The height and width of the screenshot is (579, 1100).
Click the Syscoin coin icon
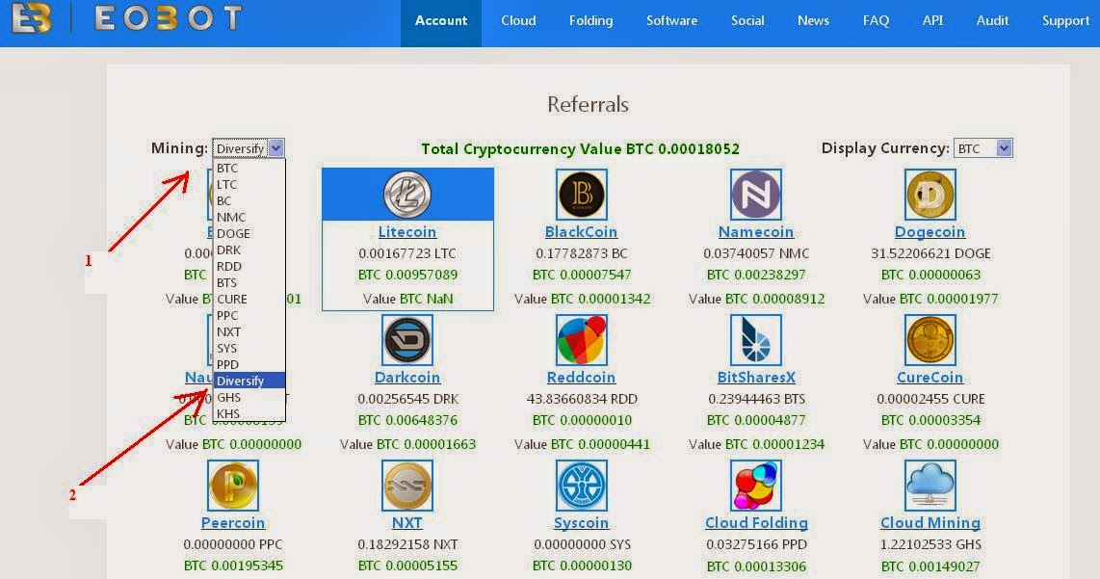pyautogui.click(x=582, y=485)
